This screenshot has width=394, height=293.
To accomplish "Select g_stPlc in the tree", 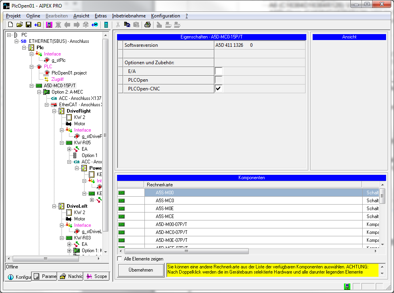I will pos(59,60).
